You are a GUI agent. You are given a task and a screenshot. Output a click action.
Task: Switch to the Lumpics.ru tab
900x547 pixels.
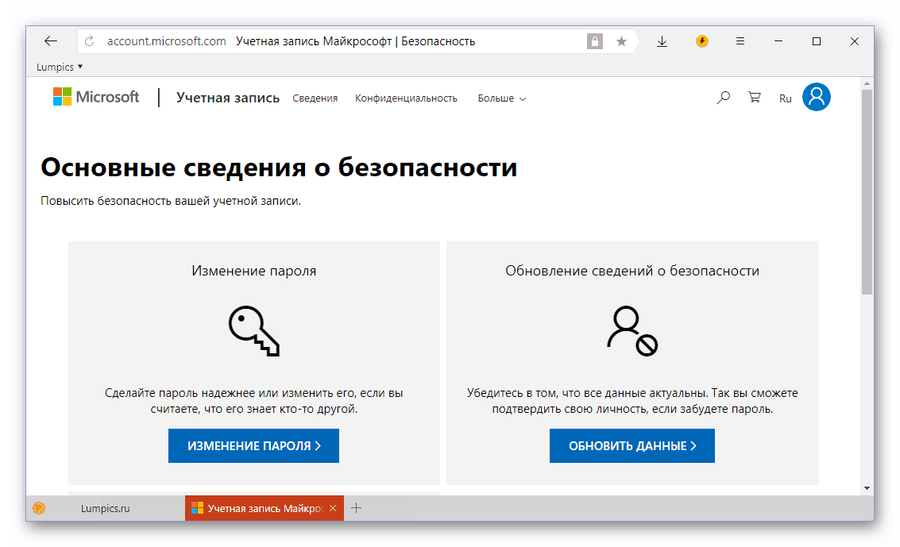[105, 508]
